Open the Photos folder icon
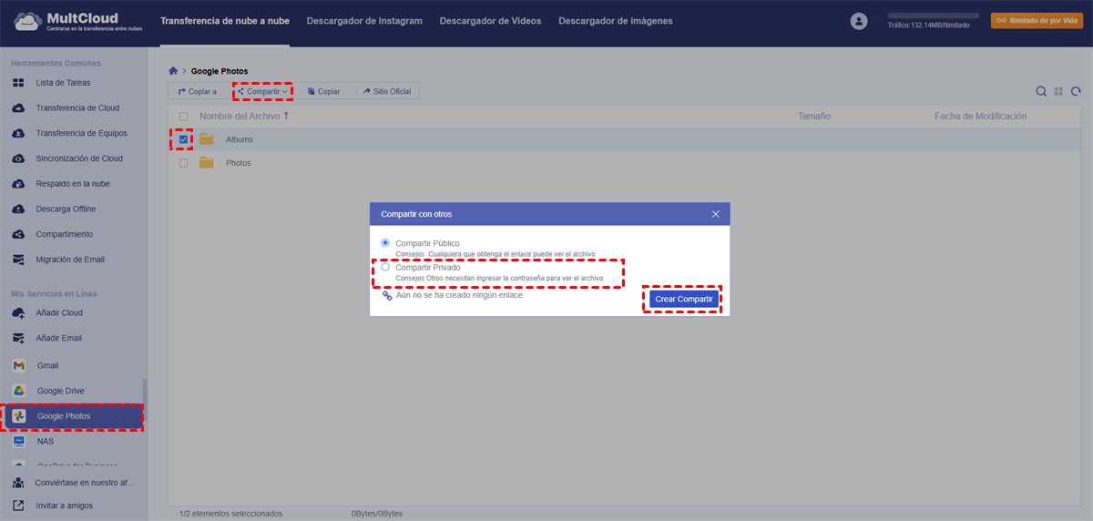Screen dimensions: 1093x521 click(x=207, y=163)
